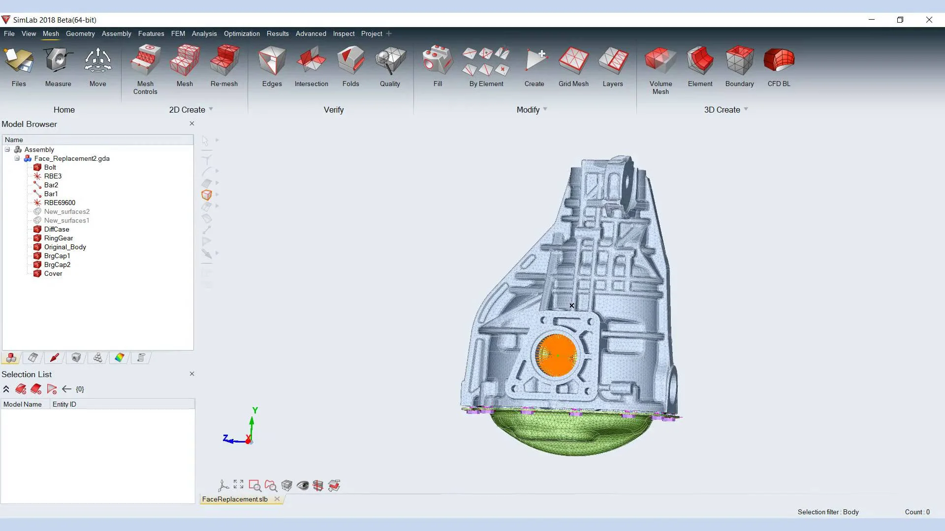Open the rainbow color results browser tab
The image size is (945, 531).
pyautogui.click(x=120, y=358)
